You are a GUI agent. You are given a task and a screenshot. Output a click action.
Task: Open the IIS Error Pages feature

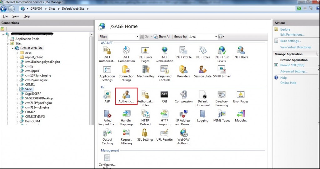[x=241, y=97]
